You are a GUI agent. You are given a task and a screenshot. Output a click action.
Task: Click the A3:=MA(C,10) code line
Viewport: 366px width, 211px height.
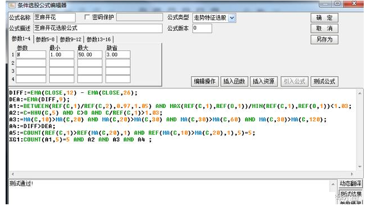[x=168, y=120]
